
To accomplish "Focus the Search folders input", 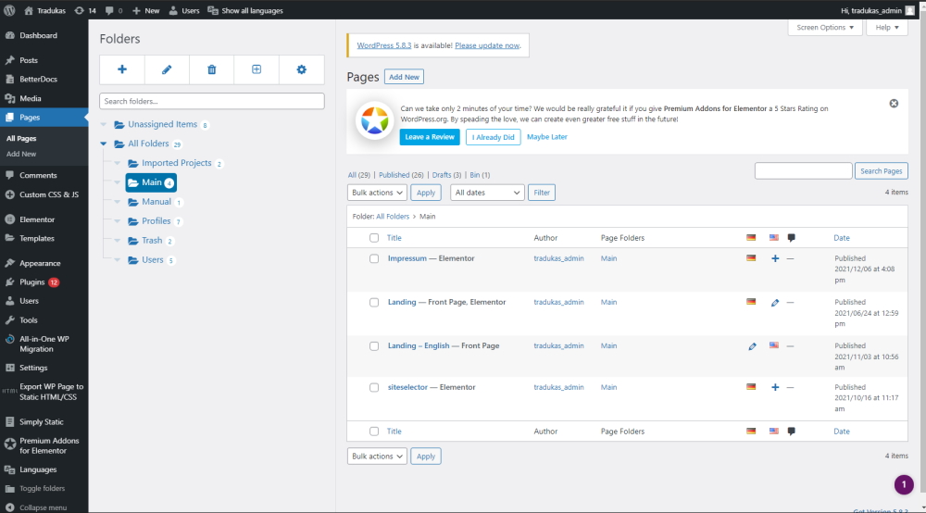I will coord(212,101).
